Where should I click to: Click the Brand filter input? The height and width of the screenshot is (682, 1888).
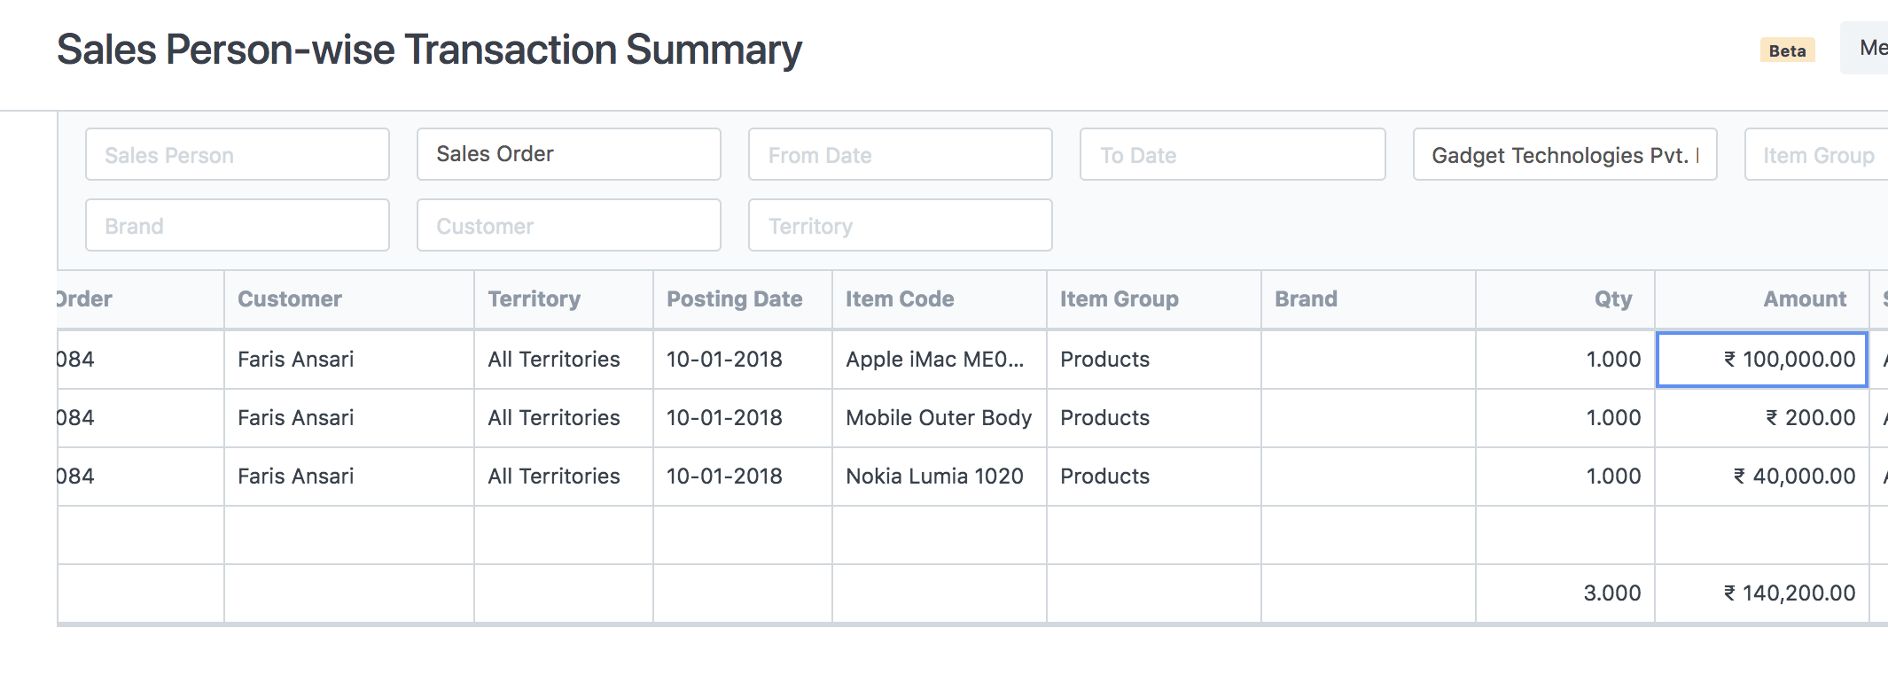[x=237, y=226]
